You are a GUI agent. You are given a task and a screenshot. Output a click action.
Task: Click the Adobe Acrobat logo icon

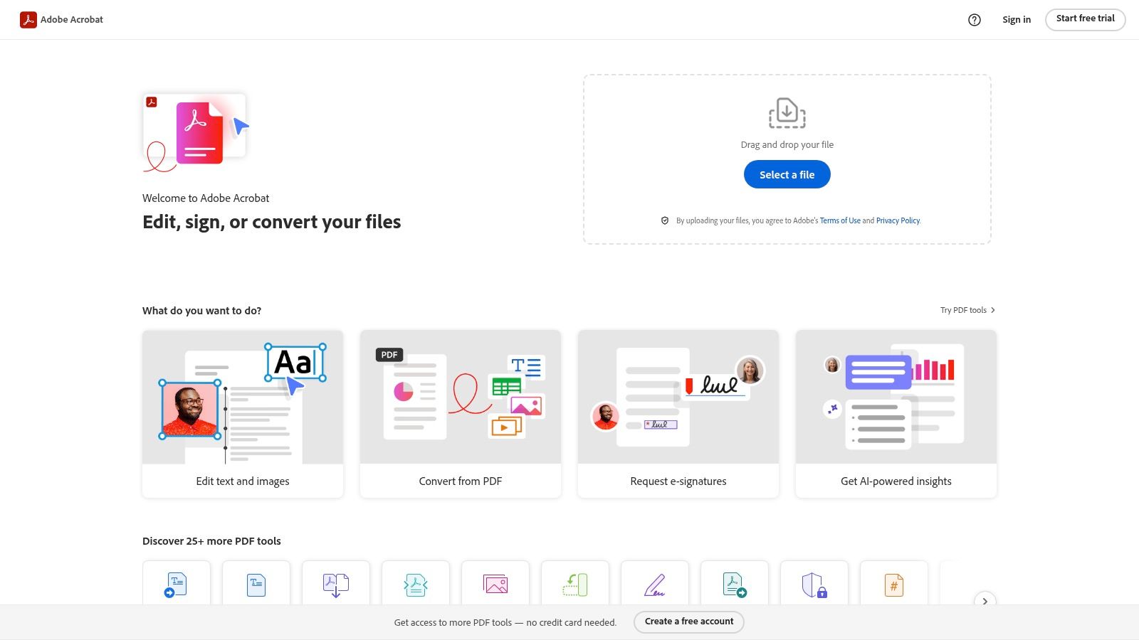point(28,20)
